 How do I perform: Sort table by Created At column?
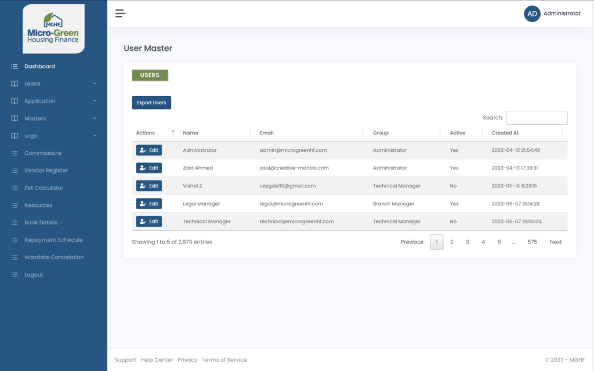(x=525, y=133)
